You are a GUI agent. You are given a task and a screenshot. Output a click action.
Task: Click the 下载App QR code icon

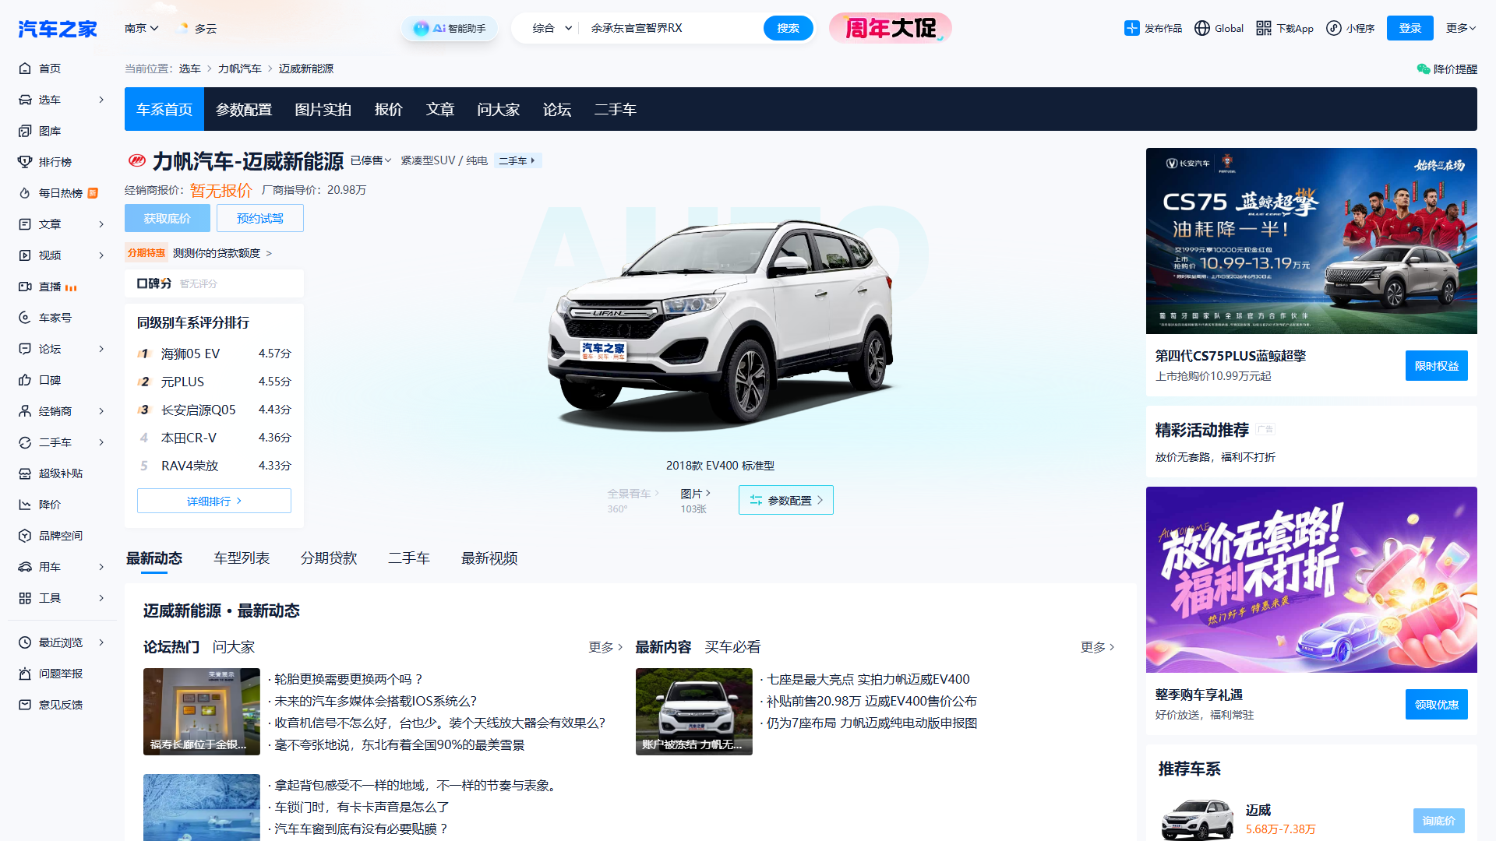tap(1264, 28)
